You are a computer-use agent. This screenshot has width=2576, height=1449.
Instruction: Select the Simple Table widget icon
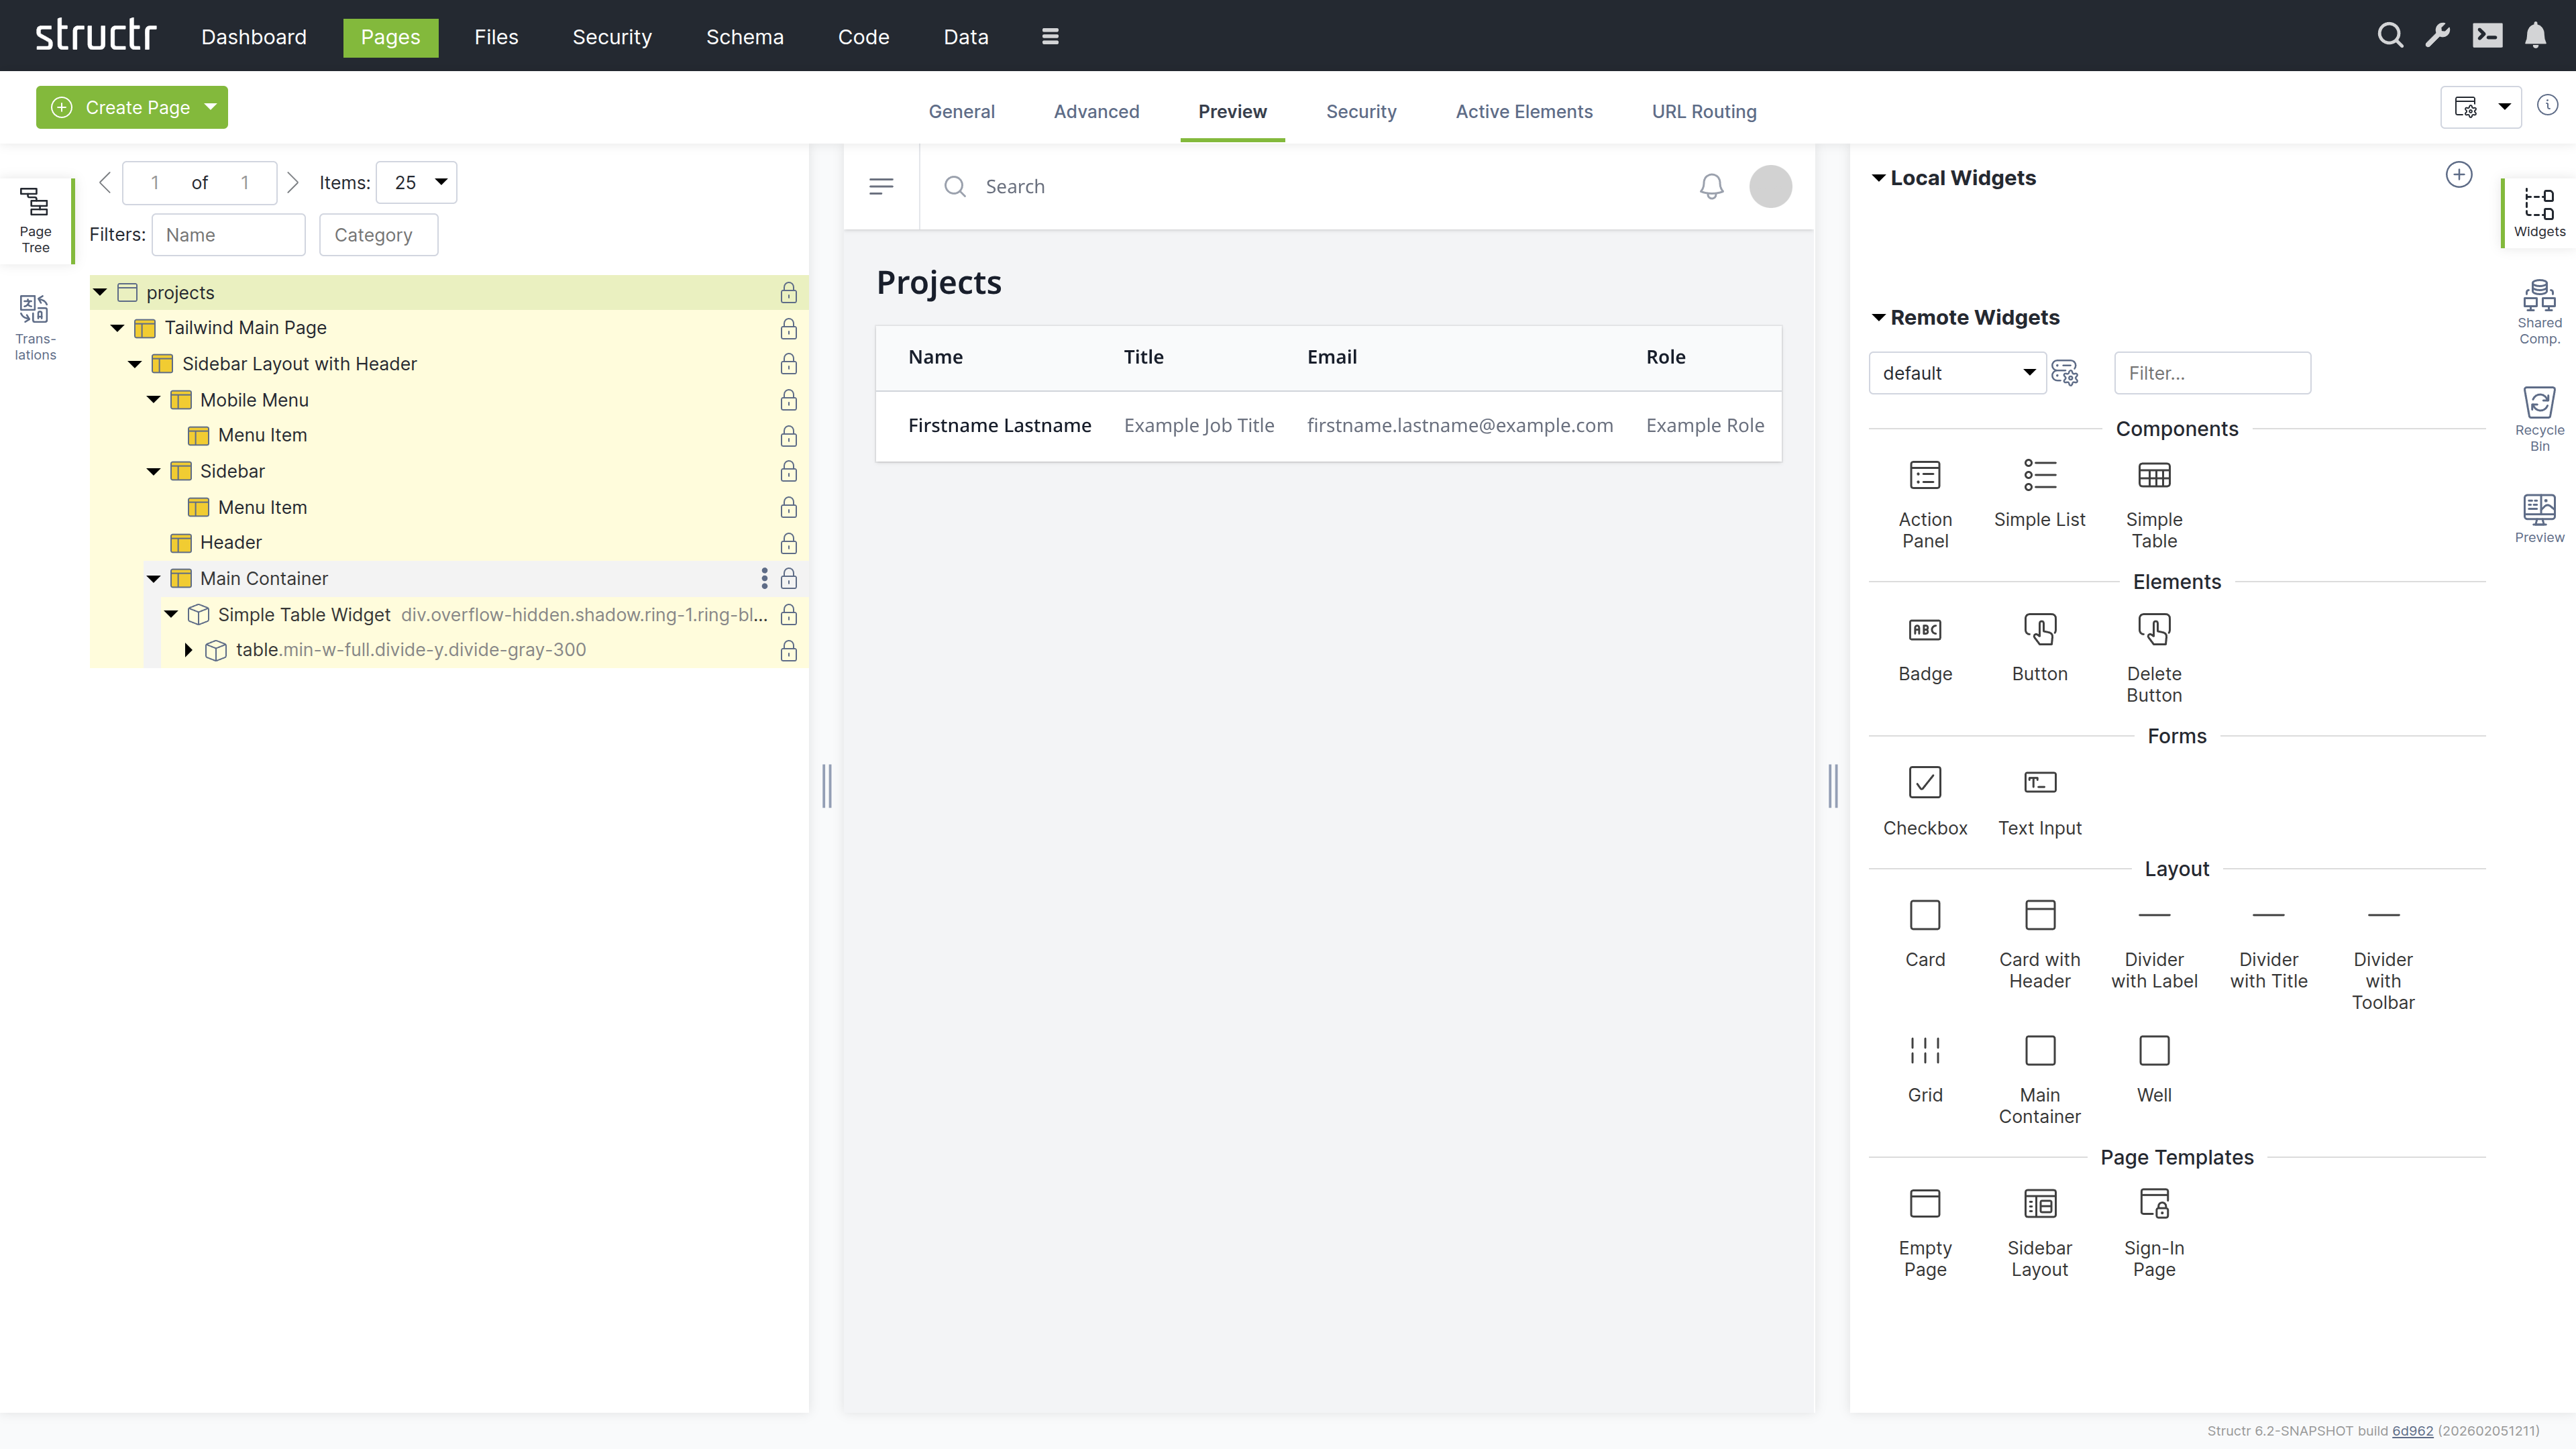(x=2153, y=476)
